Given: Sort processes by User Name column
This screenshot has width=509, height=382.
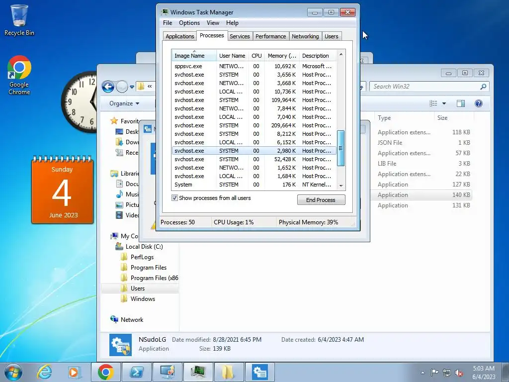Looking at the screenshot, I should pyautogui.click(x=232, y=56).
